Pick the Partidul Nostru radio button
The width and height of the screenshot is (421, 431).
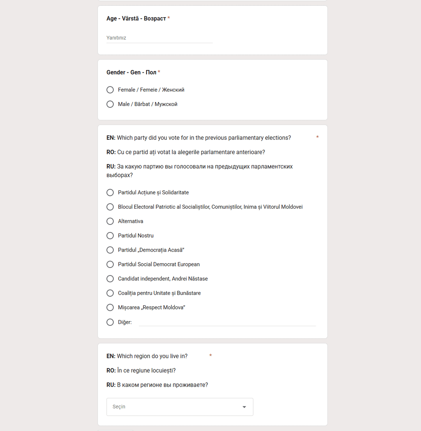click(x=110, y=236)
